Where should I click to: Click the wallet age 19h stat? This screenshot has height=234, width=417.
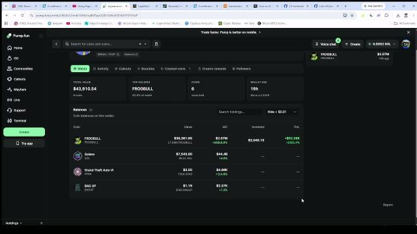[254, 88]
